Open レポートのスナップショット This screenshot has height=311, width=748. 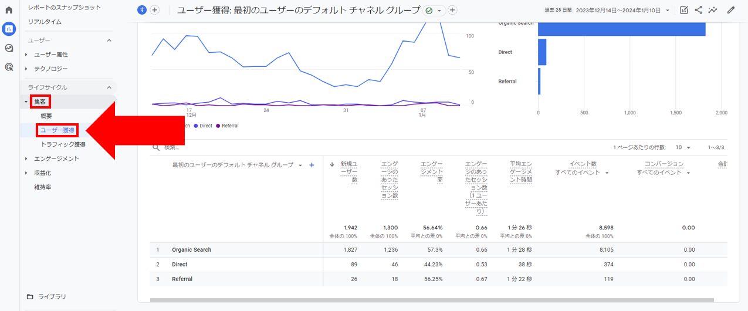[65, 7]
